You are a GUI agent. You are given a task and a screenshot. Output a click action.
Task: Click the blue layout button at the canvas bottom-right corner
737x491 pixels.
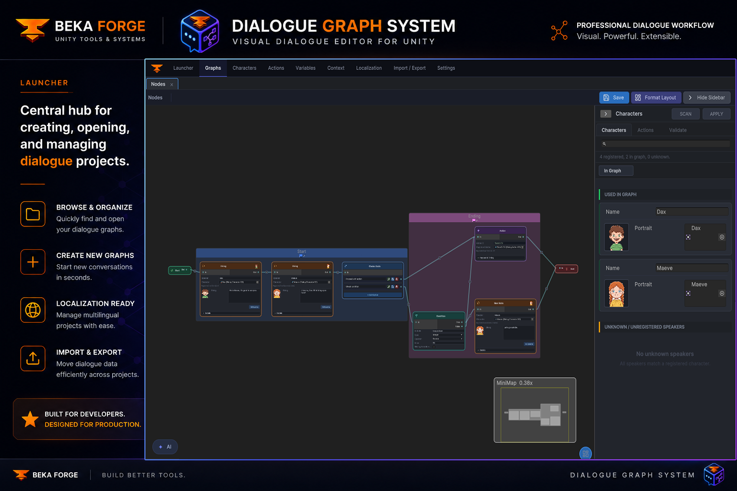[x=585, y=453]
